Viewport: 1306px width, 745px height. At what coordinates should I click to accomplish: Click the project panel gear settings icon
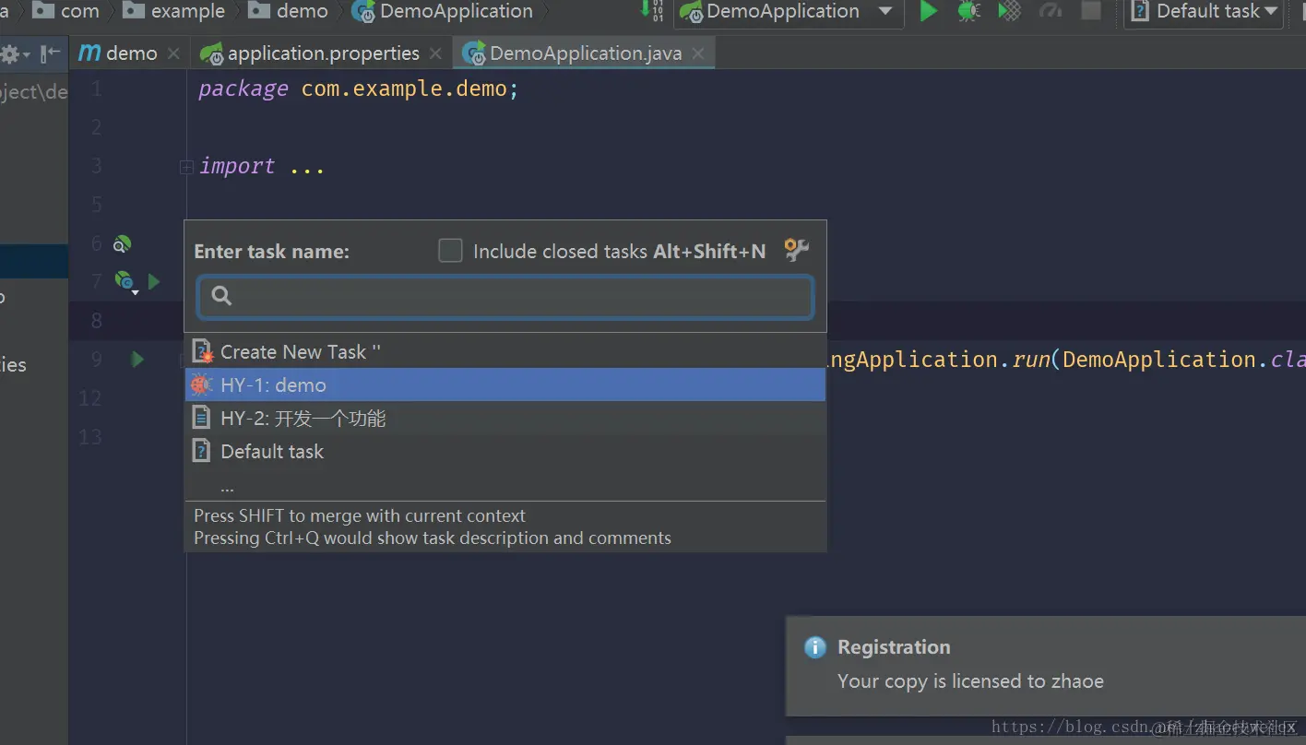(14, 54)
